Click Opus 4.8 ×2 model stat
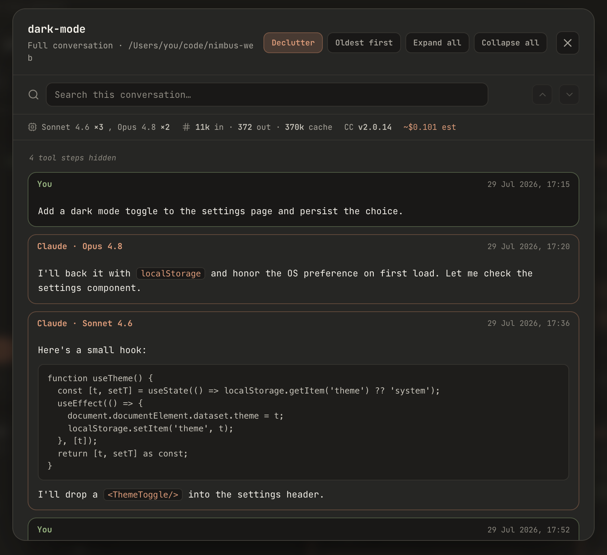This screenshot has width=607, height=555. pyautogui.click(x=143, y=127)
